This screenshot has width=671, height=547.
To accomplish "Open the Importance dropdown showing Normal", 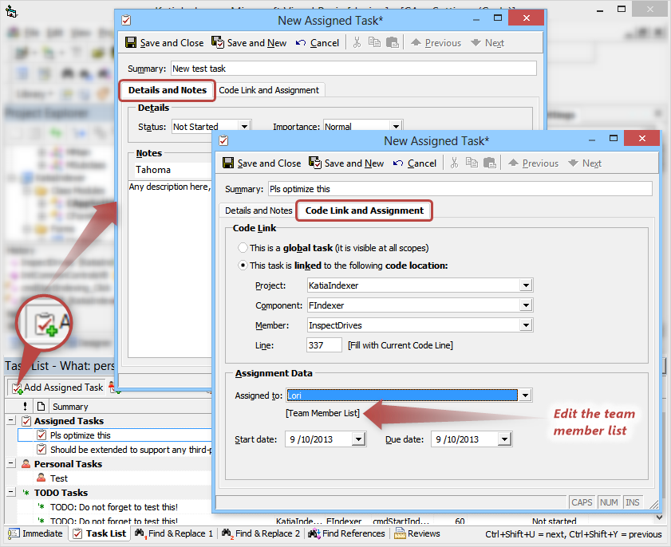I will click(396, 126).
